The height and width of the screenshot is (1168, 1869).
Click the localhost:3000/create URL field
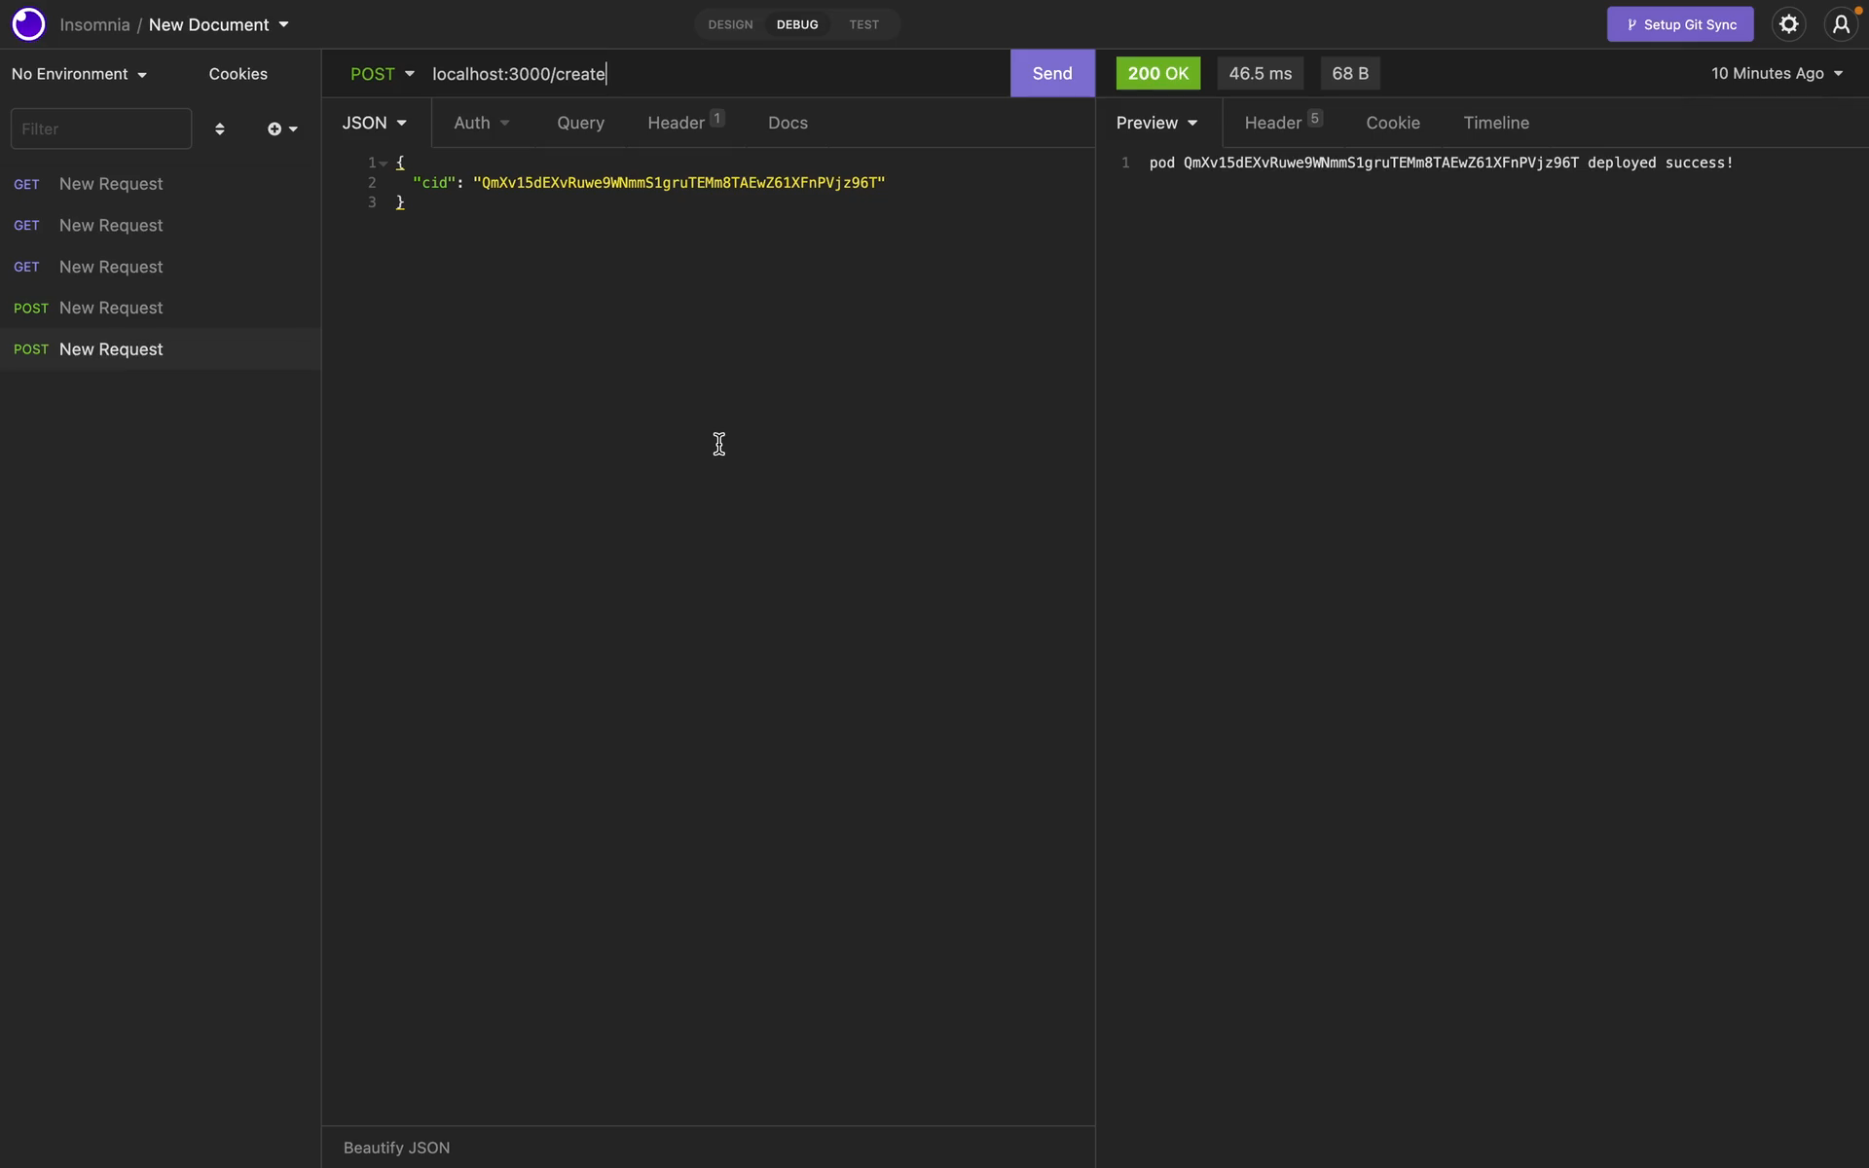(x=716, y=74)
